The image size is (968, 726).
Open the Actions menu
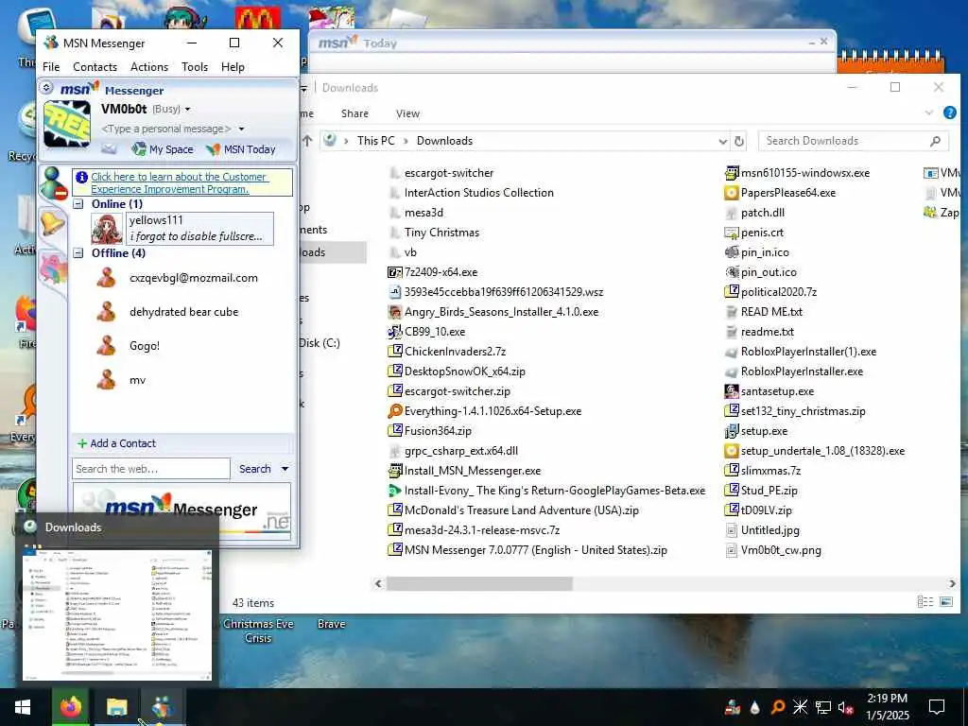point(149,67)
